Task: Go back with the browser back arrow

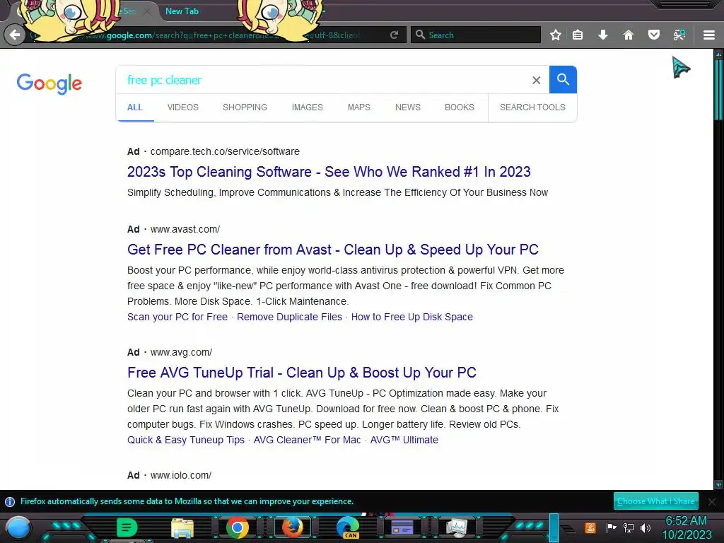Action: tap(15, 35)
